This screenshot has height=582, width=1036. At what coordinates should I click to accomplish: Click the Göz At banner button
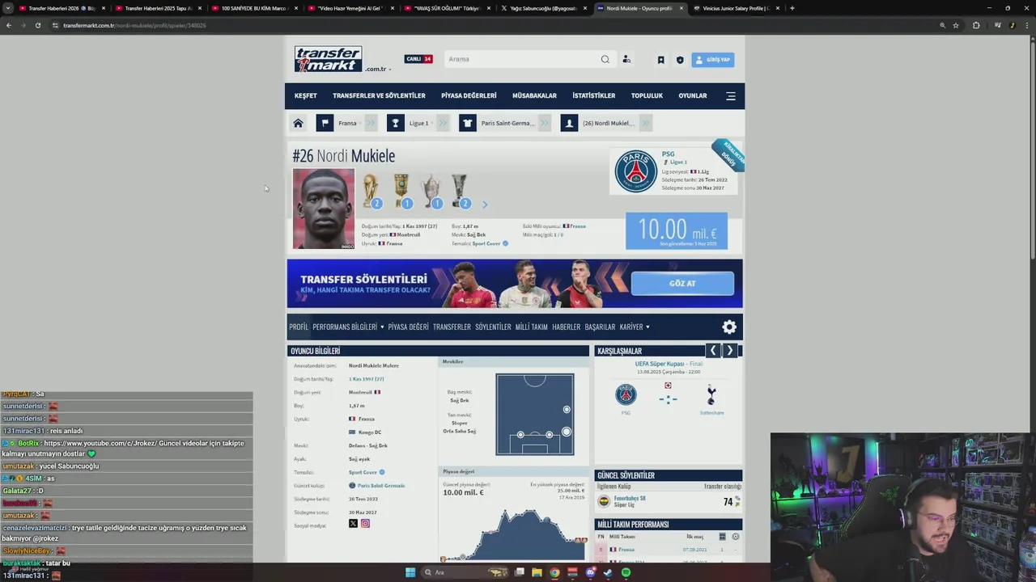682,283
